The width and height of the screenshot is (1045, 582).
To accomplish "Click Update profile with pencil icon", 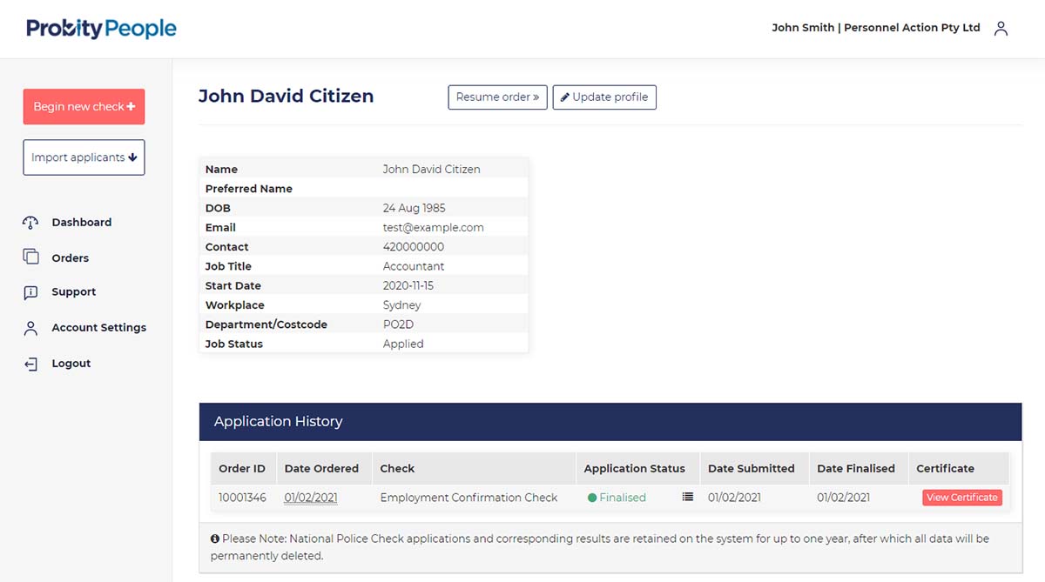I will [x=604, y=97].
